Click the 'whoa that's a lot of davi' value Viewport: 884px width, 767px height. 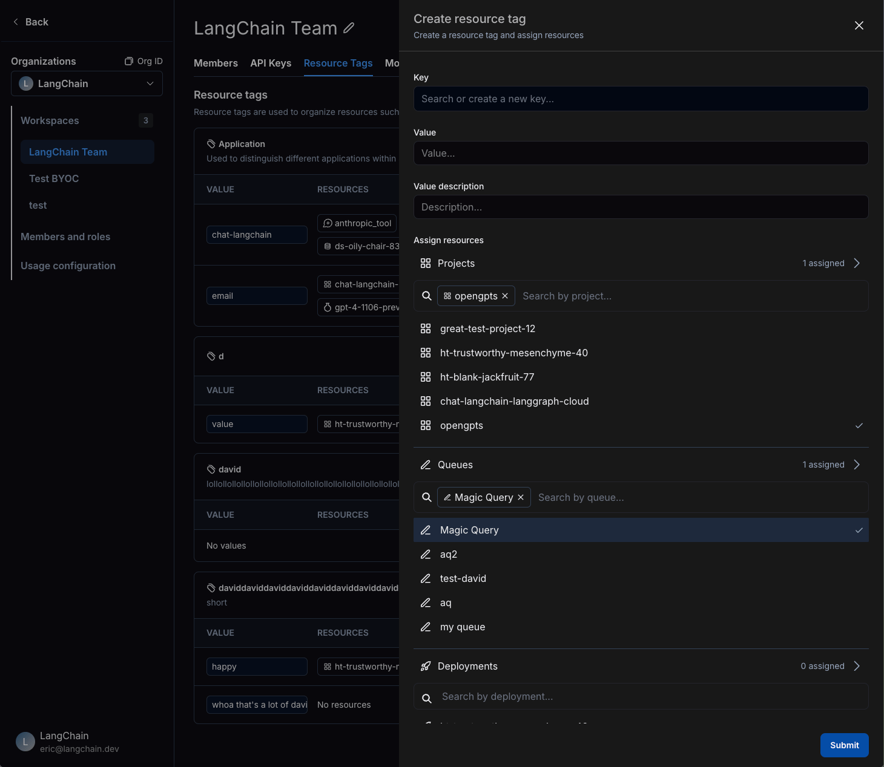click(x=257, y=705)
